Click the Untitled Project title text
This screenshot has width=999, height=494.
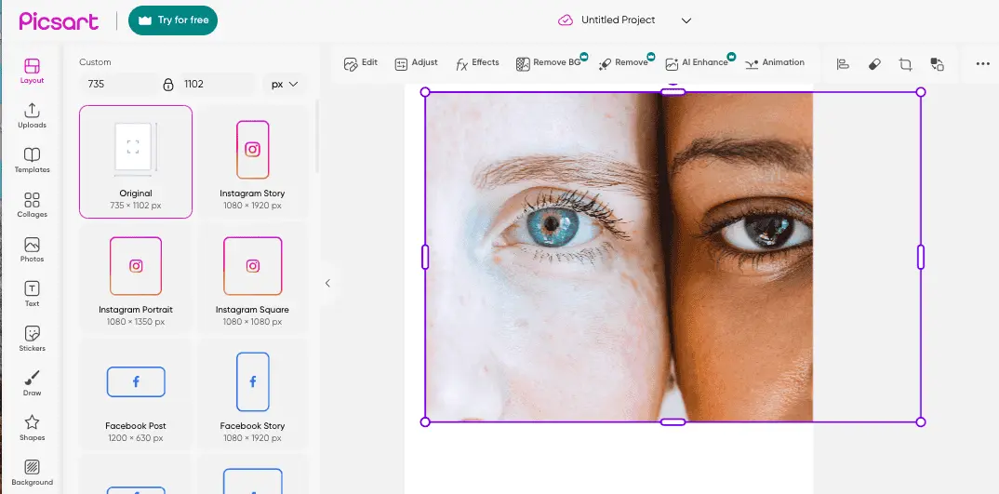(x=618, y=20)
